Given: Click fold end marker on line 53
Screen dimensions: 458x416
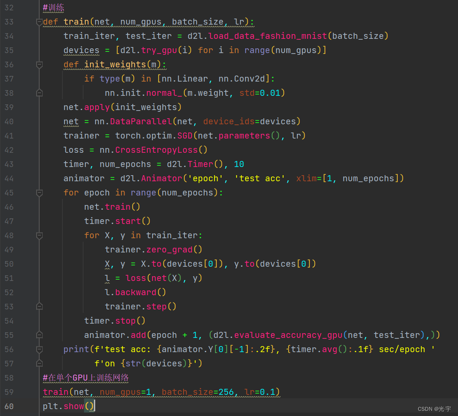Looking at the screenshot, I should [x=39, y=306].
